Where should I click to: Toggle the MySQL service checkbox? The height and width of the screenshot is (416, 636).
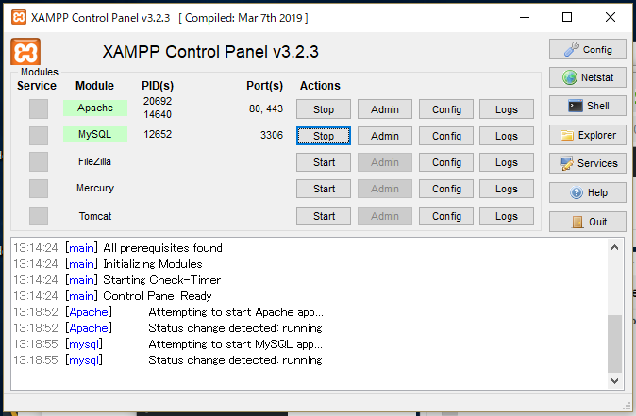pyautogui.click(x=38, y=135)
